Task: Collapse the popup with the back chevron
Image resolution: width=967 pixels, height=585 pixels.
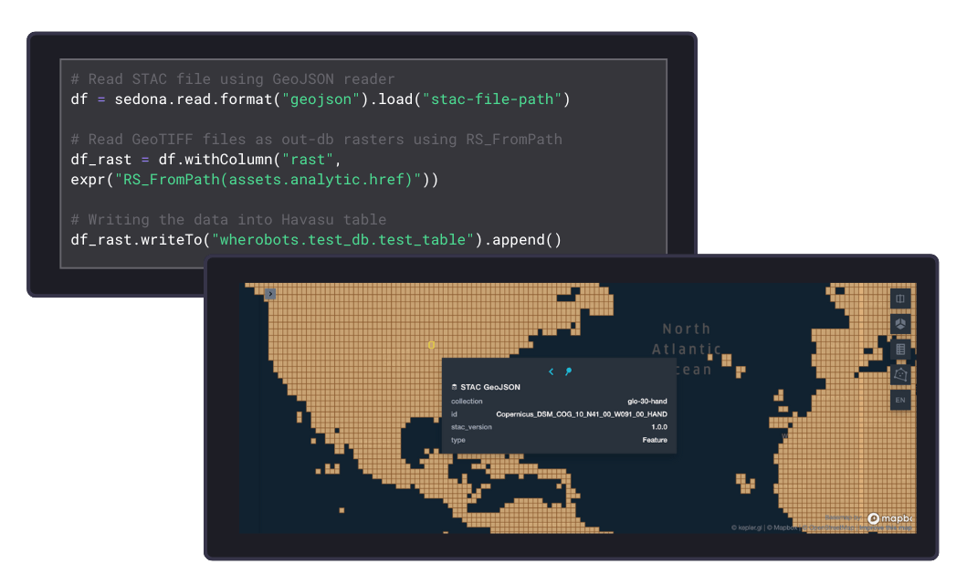Action: click(x=550, y=371)
